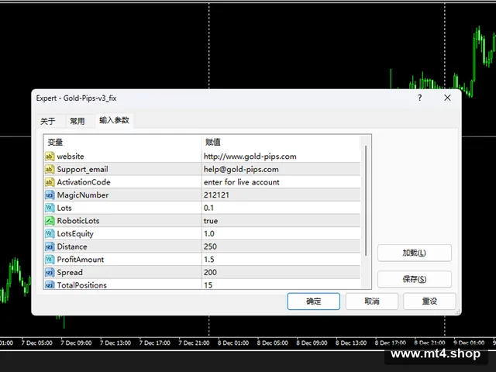Screen dimensions: 496x372
Task: Select the Support_email variable name
Action: point(82,170)
